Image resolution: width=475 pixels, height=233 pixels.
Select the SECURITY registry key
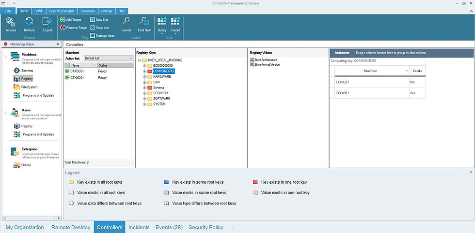tap(160, 93)
